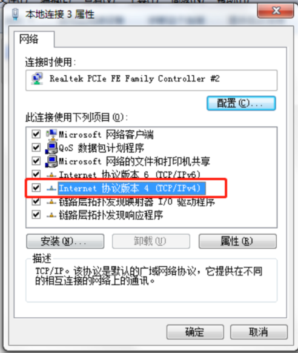Toggle the QoS 数据包计划程序 checkbox
This screenshot has height=353, width=298.
tap(36, 147)
